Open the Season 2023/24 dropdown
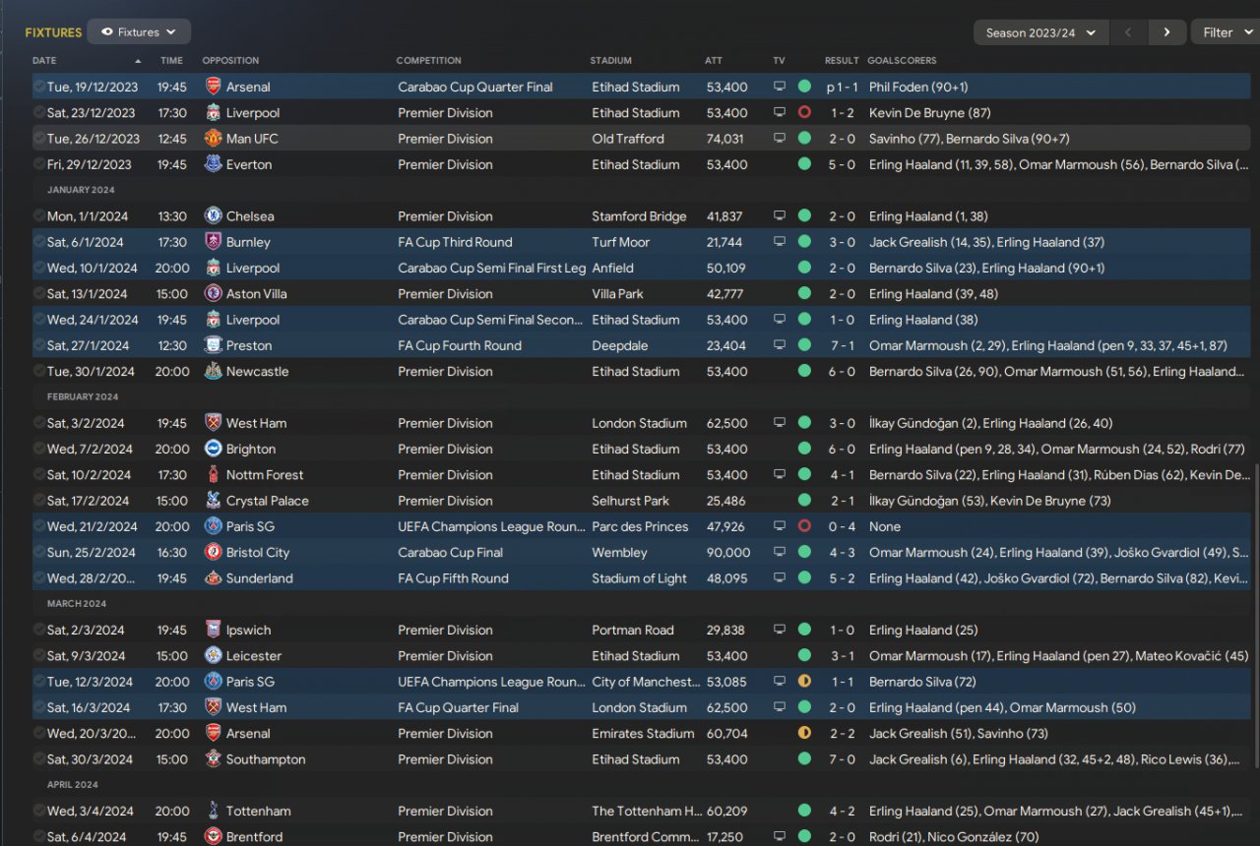Viewport: 1260px width, 846px height. pos(1041,32)
